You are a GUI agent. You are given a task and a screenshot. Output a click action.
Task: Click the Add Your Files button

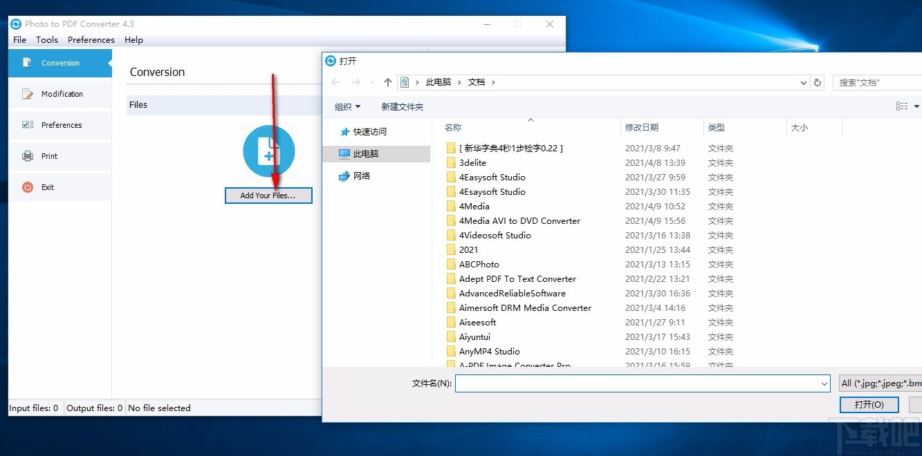268,196
